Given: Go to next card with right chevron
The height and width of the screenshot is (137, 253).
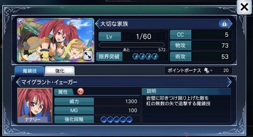Looking at the screenshot, I should coord(231,24).
